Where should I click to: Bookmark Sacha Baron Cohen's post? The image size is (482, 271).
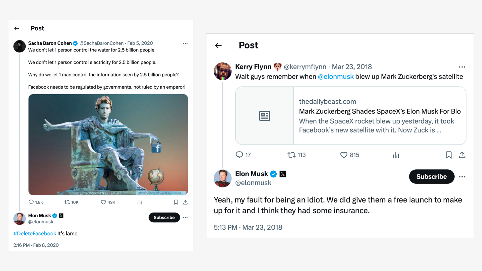(176, 202)
